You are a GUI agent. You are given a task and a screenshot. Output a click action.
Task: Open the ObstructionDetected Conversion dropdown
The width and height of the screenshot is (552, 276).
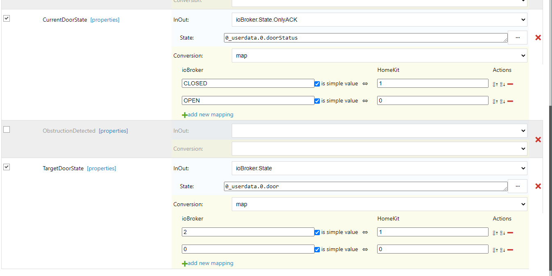379,149
